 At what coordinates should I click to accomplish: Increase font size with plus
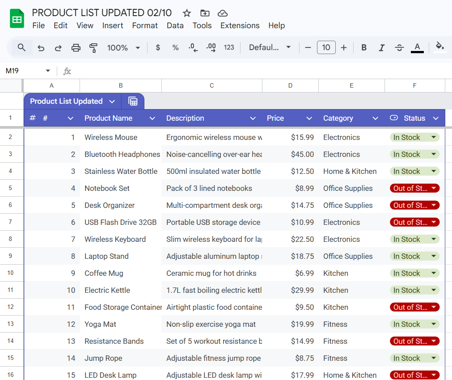344,47
